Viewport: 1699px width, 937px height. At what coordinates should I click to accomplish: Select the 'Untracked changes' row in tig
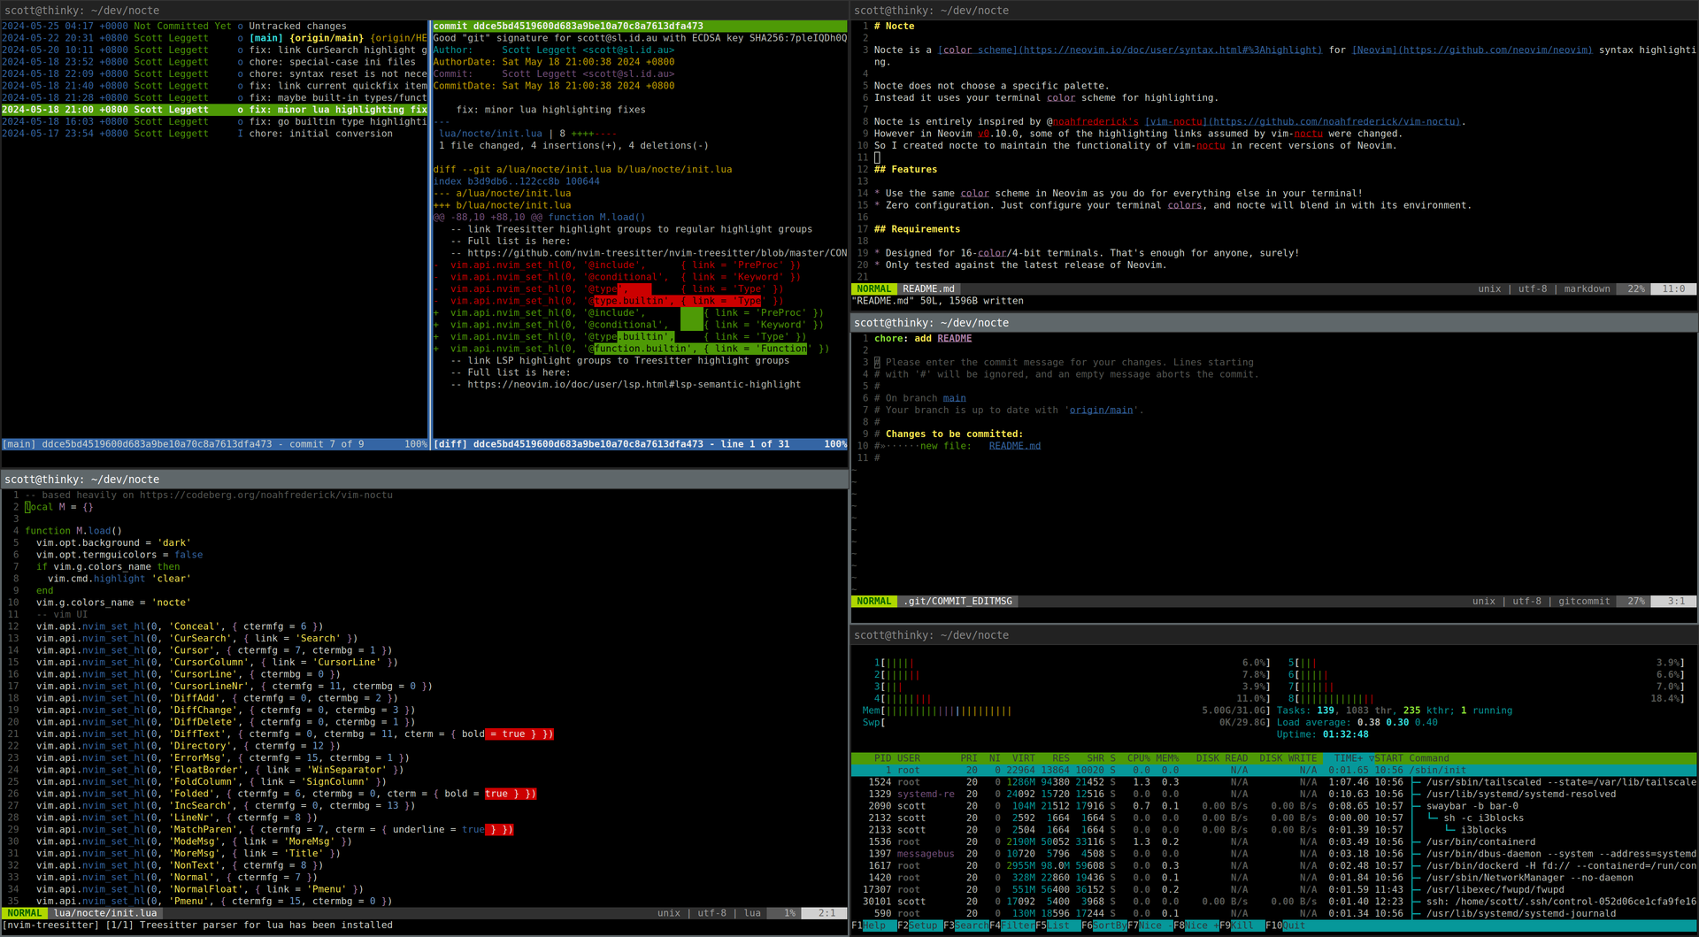pos(297,27)
